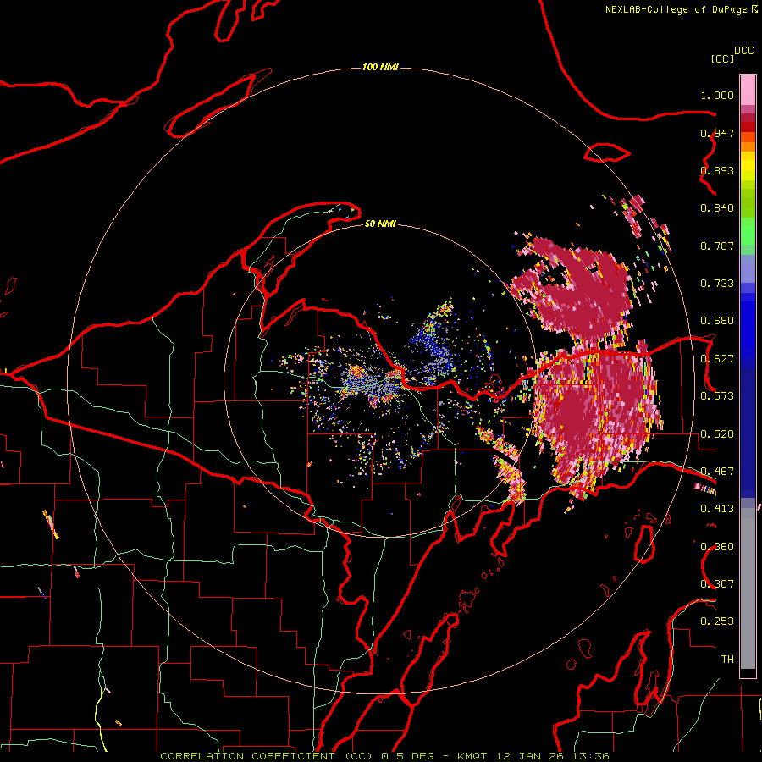Click the 0.627 scale value
This screenshot has width=762, height=762.
point(717,359)
